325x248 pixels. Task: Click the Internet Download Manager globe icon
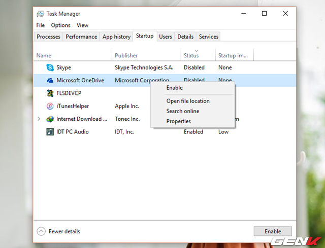(50, 119)
